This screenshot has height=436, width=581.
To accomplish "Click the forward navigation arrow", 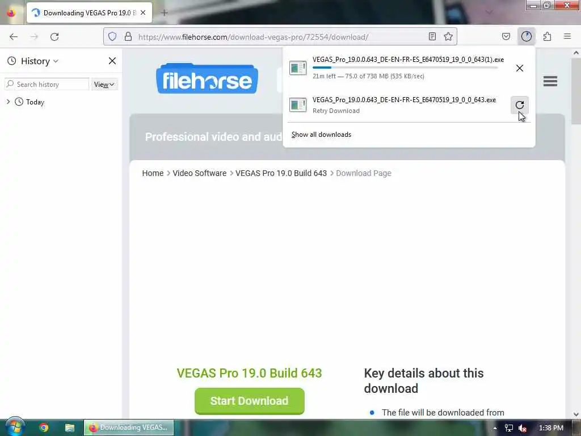I will pyautogui.click(x=34, y=37).
